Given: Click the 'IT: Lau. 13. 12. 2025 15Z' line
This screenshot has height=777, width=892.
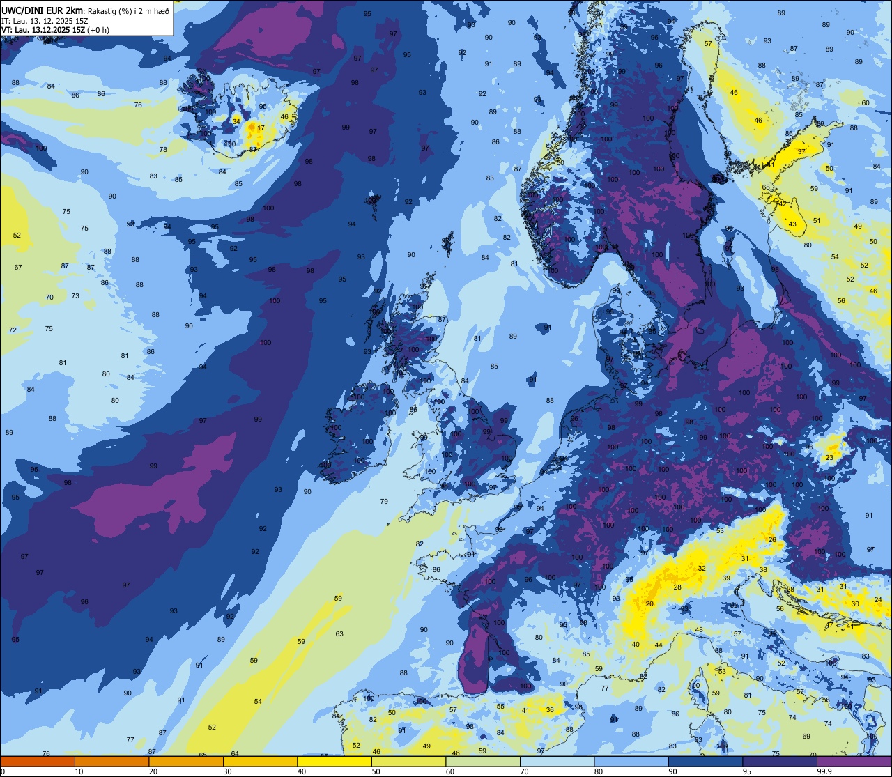Looking at the screenshot, I should click(x=45, y=20).
